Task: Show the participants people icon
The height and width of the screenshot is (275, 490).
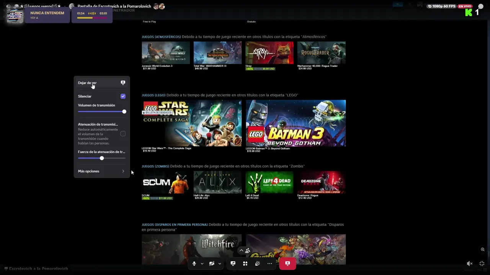Action: click(x=247, y=251)
